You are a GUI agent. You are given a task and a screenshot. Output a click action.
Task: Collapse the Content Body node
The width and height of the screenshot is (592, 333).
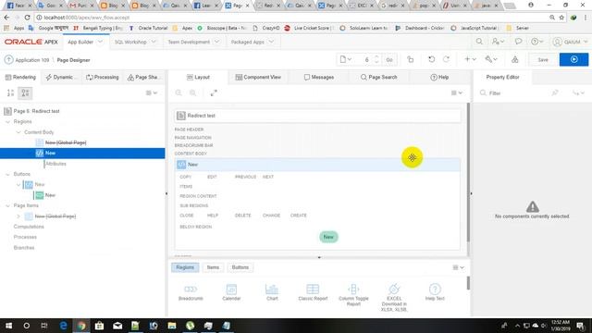coord(18,132)
